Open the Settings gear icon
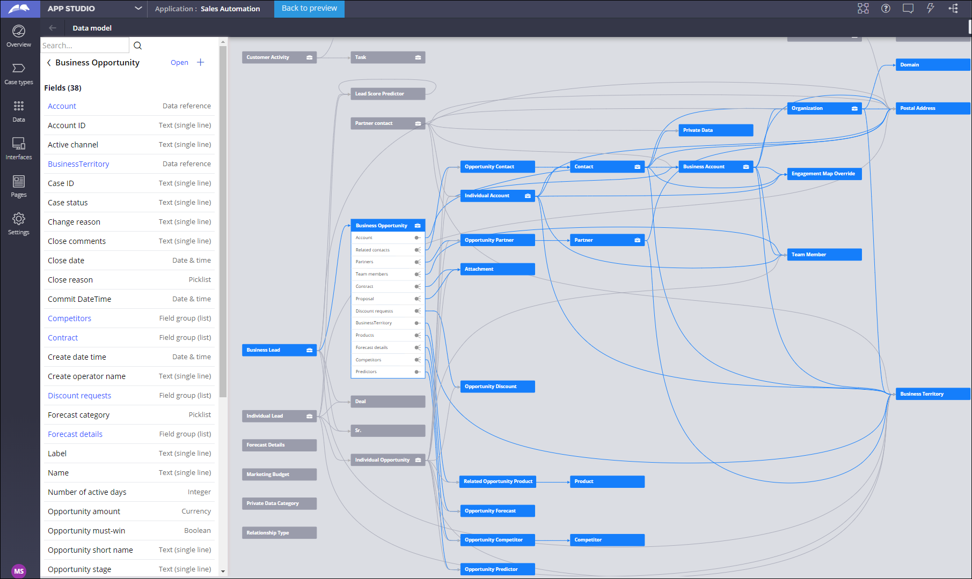This screenshot has height=579, width=972. (19, 224)
